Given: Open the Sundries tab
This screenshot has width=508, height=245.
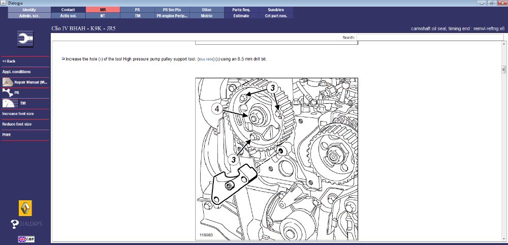Looking at the screenshot, I should 276,10.
